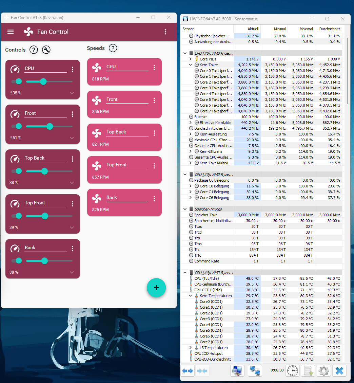Toggle the Front control enable switch
The width and height of the screenshot is (354, 383).
(x=17, y=126)
